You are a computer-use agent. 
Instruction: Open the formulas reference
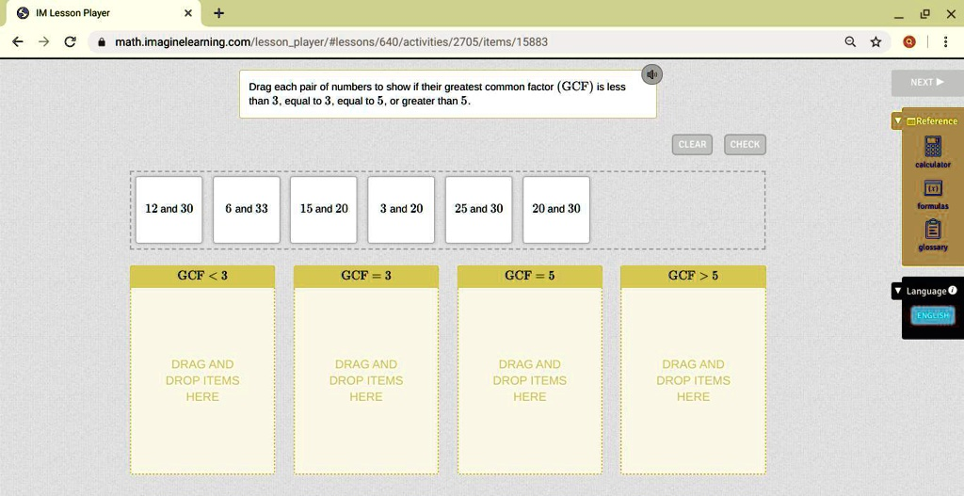point(932,191)
